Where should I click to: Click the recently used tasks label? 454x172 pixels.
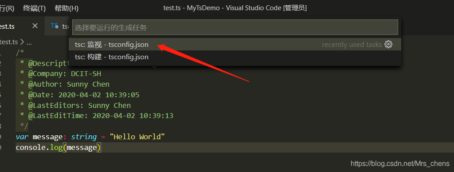pos(352,45)
